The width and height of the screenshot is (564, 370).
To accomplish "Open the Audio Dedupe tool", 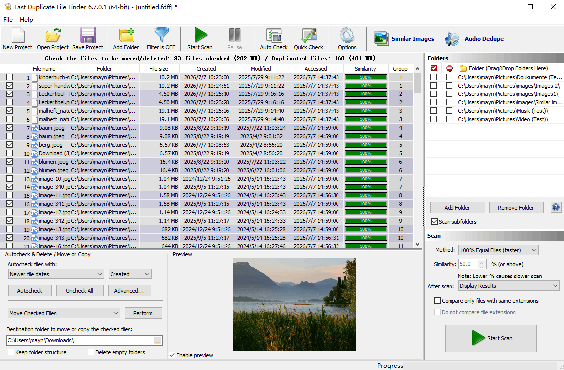I will click(x=474, y=39).
